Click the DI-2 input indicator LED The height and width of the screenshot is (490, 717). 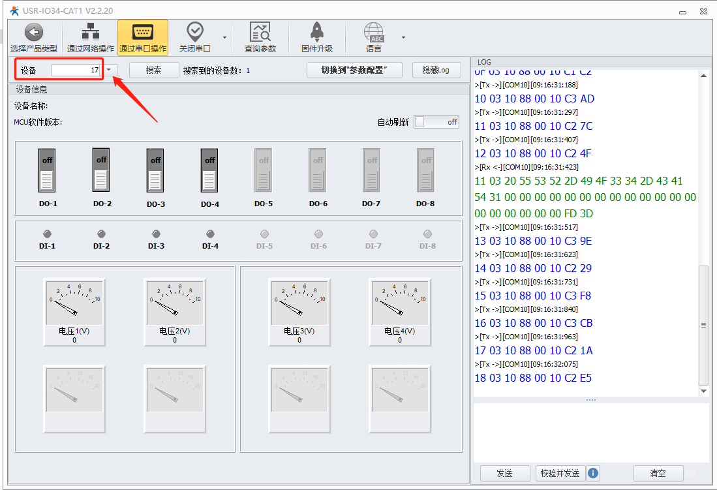102,234
